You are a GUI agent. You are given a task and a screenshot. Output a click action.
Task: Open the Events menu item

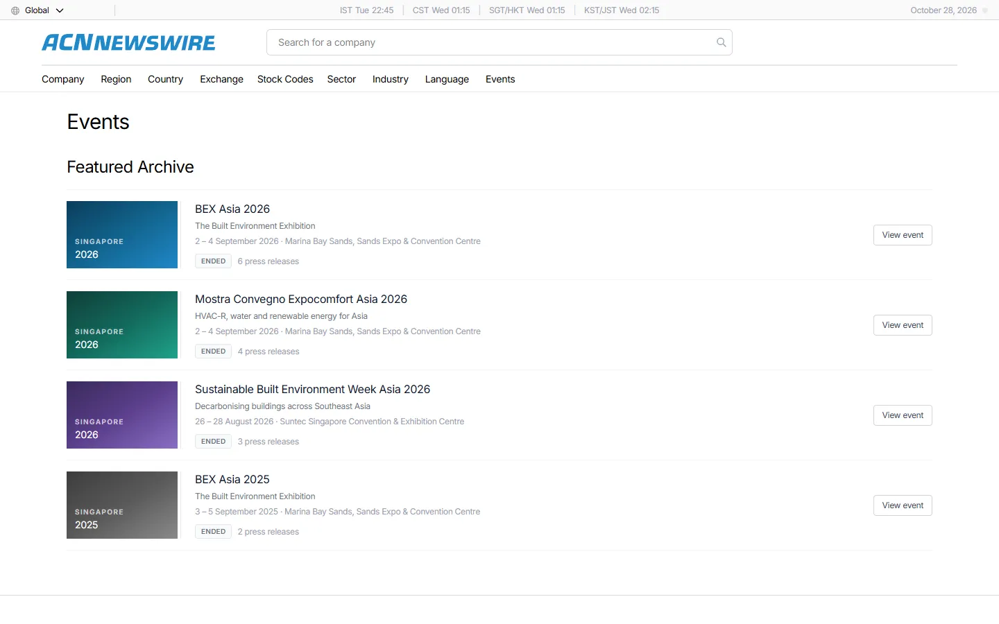point(500,79)
